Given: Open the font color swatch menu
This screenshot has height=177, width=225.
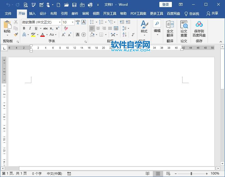Looking at the screenshot, I should click(47, 35).
